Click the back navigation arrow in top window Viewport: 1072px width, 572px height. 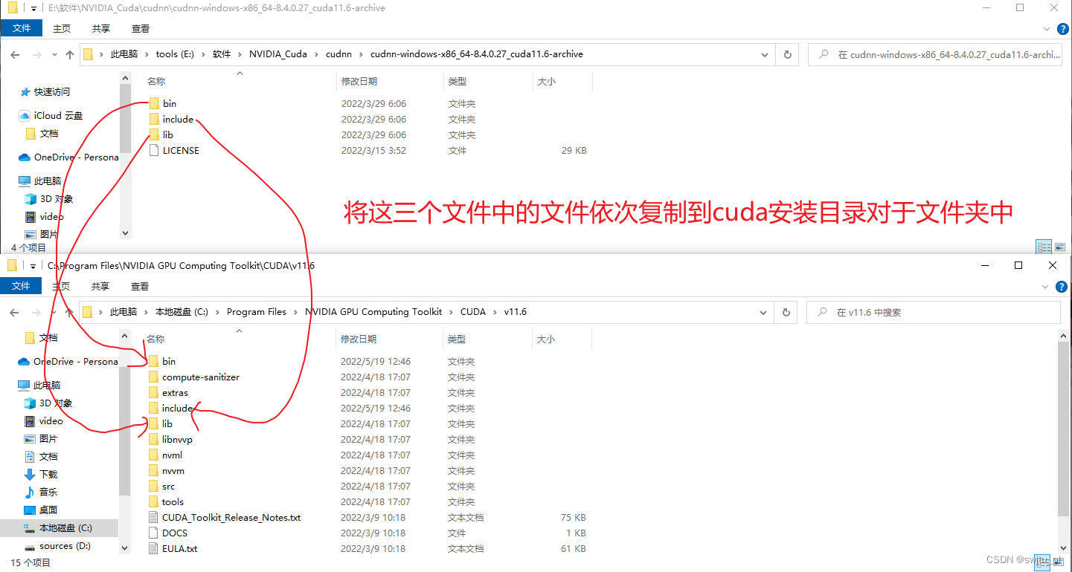15,54
